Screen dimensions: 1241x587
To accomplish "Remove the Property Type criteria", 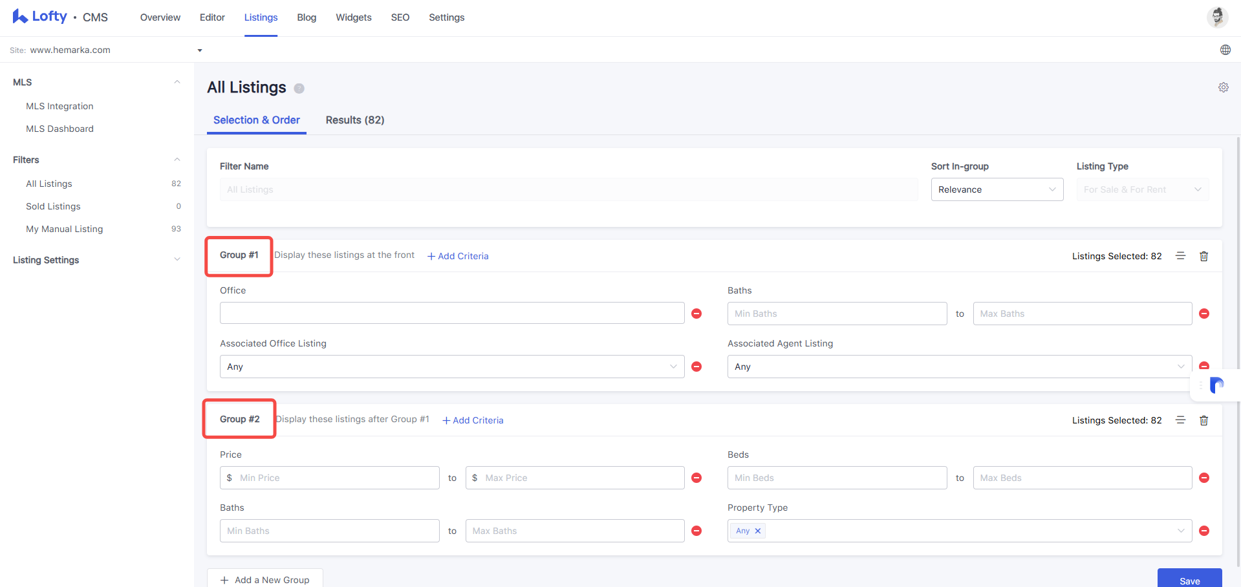I will [1203, 531].
